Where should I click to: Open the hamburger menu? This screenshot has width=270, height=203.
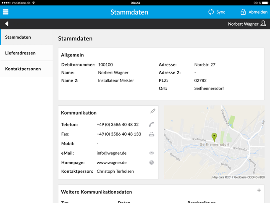[5, 12]
